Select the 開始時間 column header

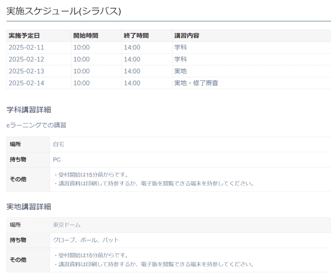point(86,36)
